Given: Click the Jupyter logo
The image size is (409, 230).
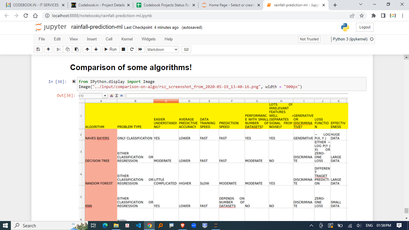Looking at the screenshot, I should click(x=51, y=27).
